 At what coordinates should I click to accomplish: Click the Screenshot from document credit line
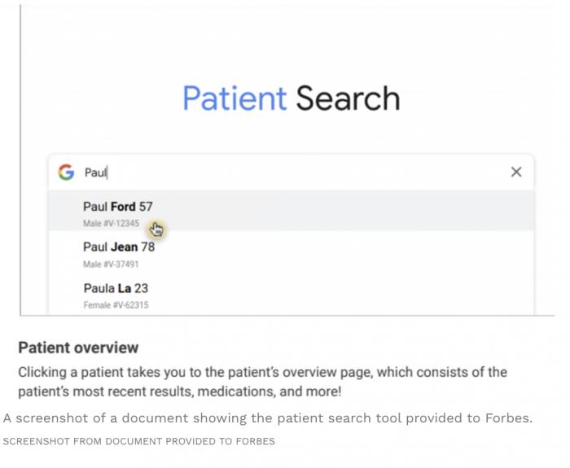pyautogui.click(x=138, y=441)
